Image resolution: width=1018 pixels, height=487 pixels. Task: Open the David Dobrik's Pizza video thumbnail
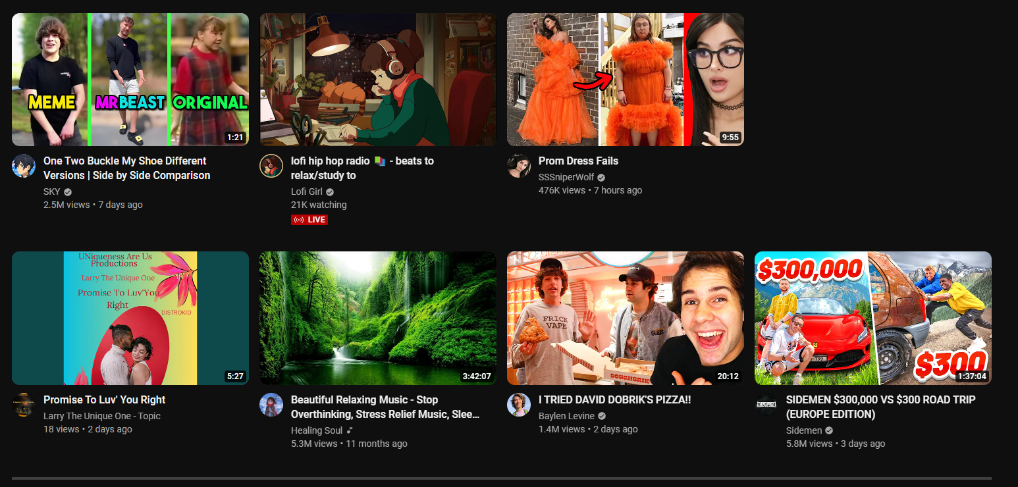point(626,318)
